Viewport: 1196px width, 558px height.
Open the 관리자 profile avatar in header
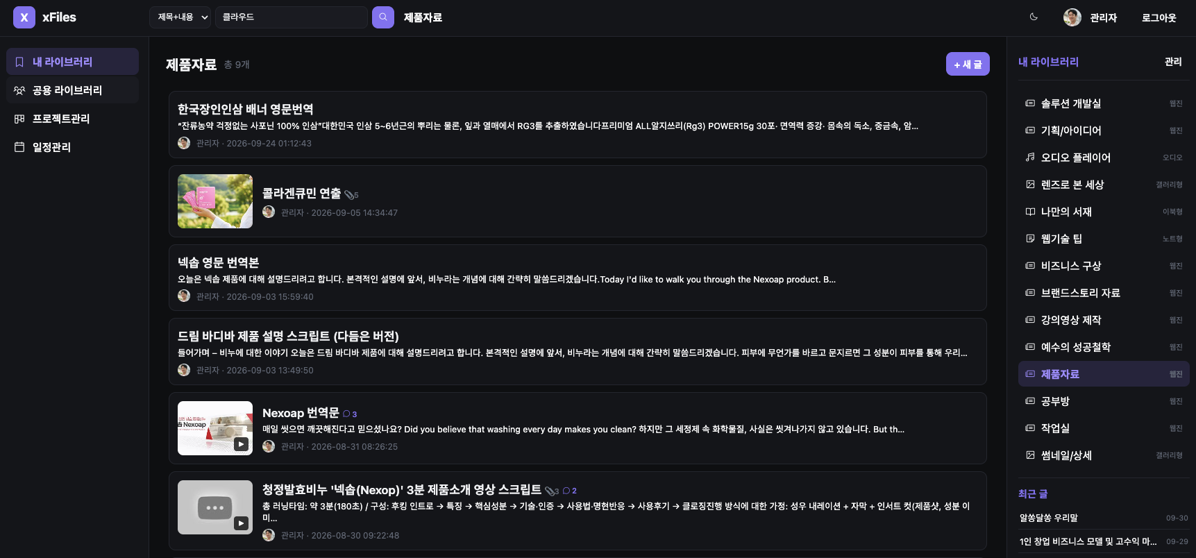click(x=1072, y=17)
